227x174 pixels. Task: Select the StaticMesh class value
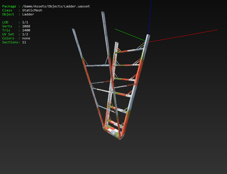tap(32, 10)
